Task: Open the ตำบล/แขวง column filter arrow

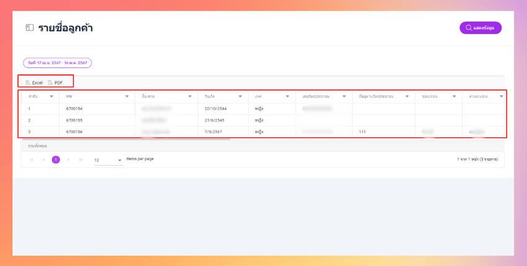Action: point(502,97)
